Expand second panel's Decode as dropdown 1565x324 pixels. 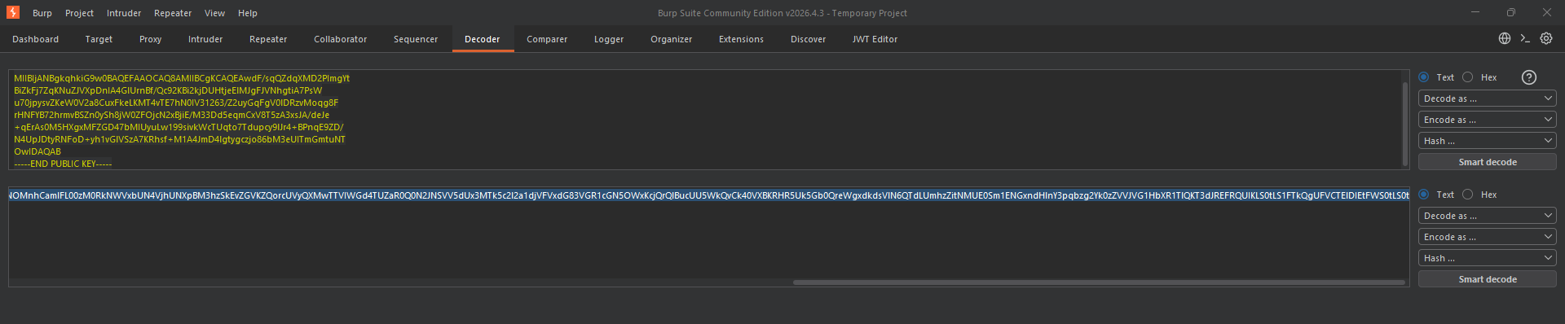point(1488,216)
